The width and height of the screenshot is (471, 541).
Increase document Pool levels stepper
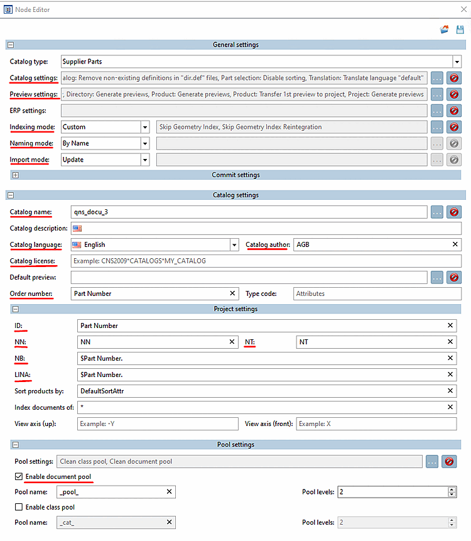pos(452,489)
